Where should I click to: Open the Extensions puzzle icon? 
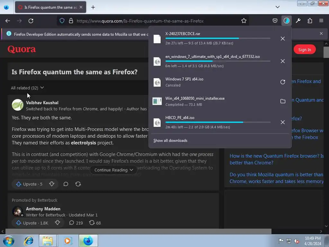point(310,21)
